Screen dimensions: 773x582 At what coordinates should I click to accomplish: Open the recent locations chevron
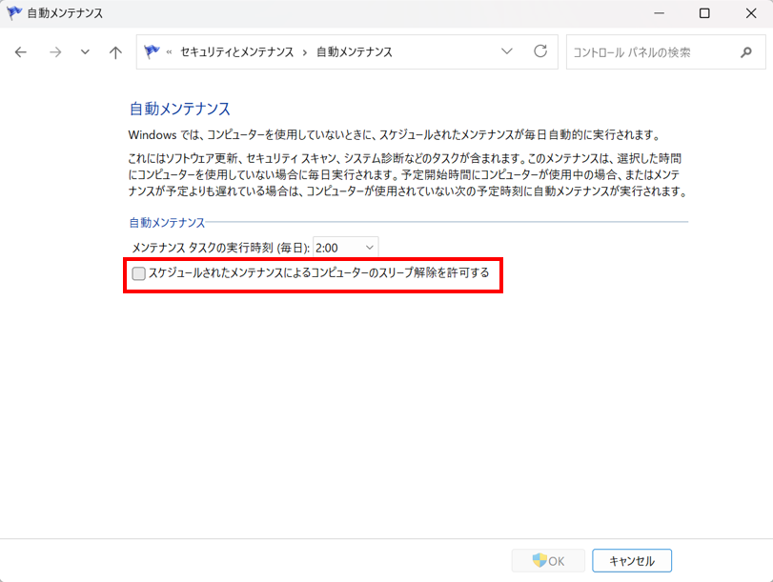(x=85, y=52)
